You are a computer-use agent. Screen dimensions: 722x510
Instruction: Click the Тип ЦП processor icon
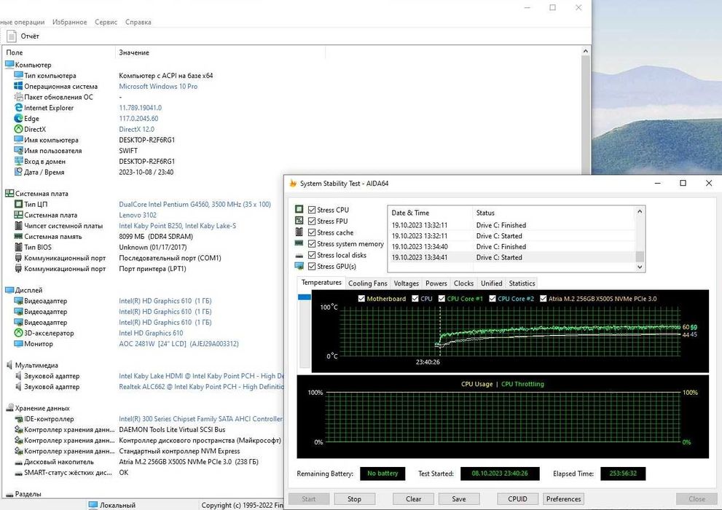(x=18, y=205)
